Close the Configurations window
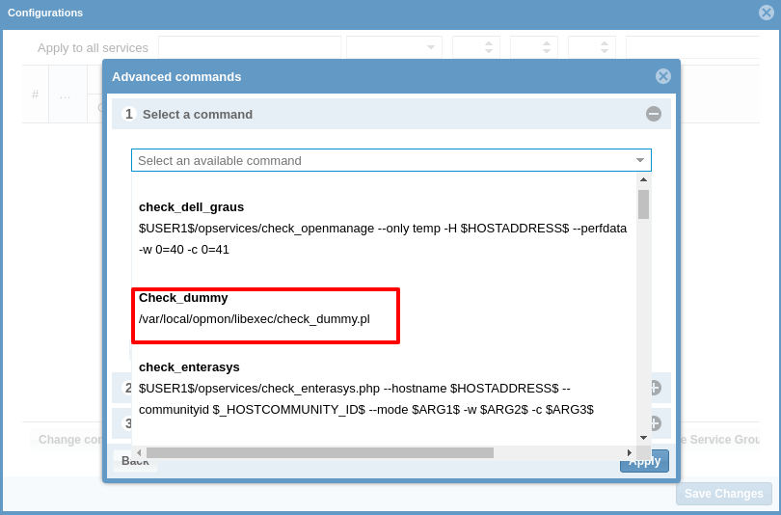The width and height of the screenshot is (781, 515). click(767, 13)
